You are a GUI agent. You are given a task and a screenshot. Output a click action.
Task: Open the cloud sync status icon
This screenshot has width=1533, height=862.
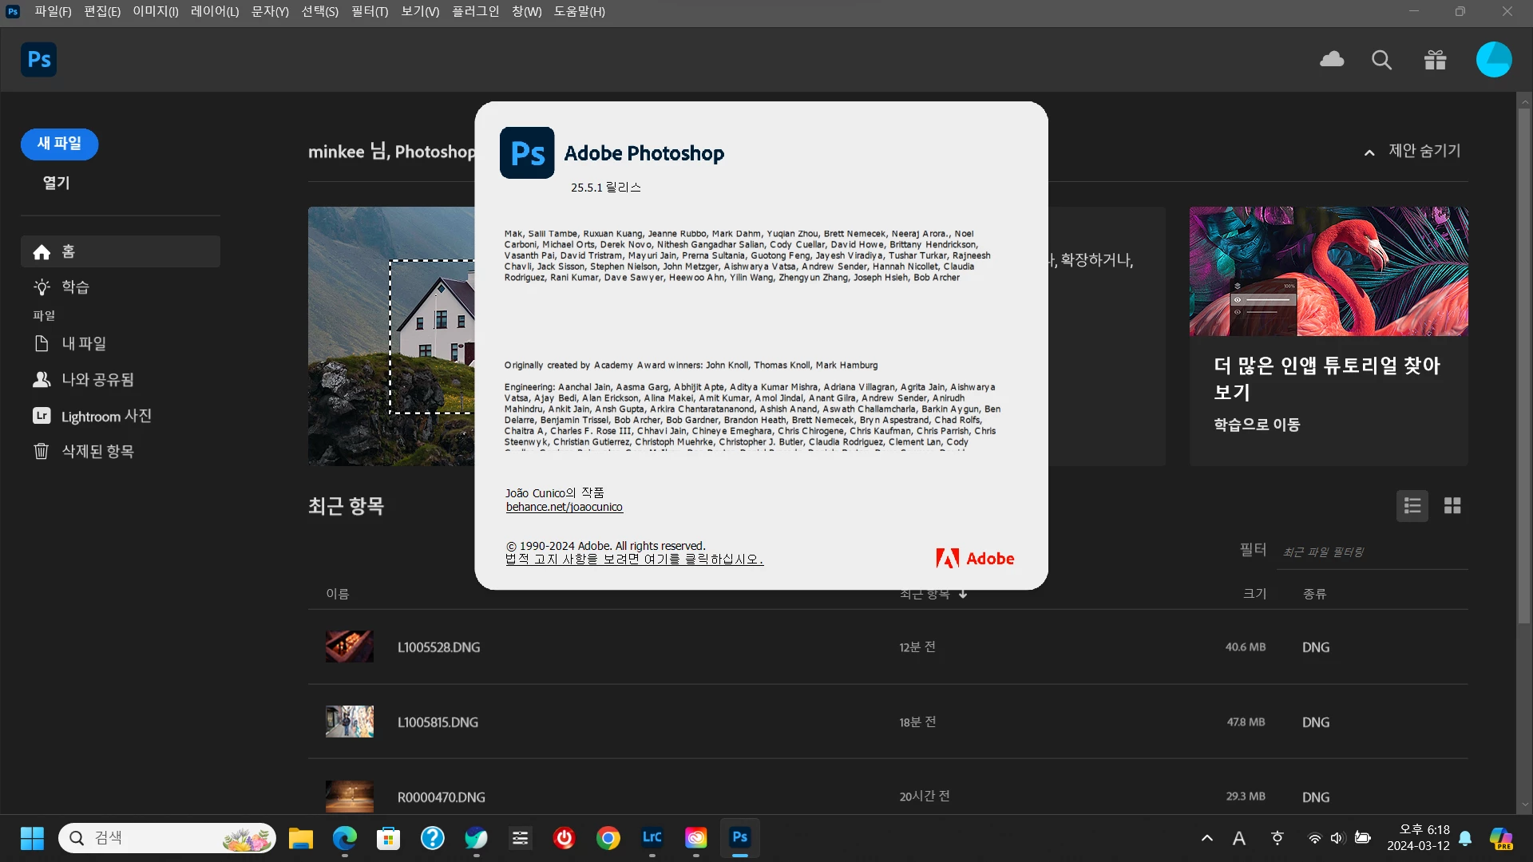coord(1332,60)
